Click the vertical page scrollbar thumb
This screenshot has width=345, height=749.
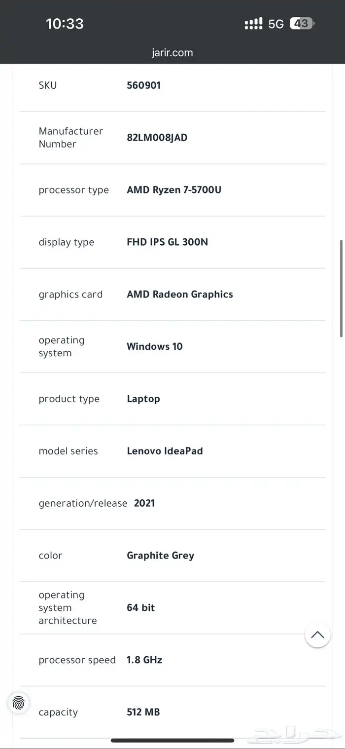point(341,289)
